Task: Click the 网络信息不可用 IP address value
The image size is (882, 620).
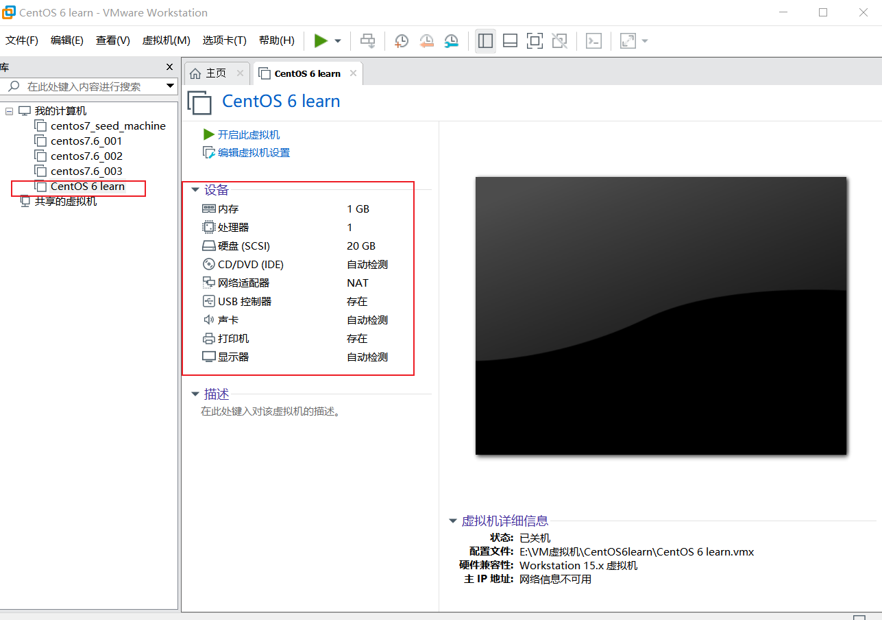Action: [555, 580]
